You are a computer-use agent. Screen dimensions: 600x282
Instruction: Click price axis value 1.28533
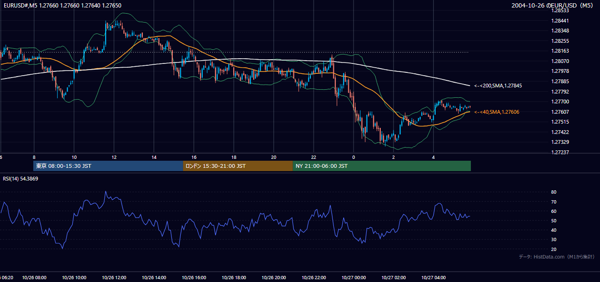pos(561,10)
